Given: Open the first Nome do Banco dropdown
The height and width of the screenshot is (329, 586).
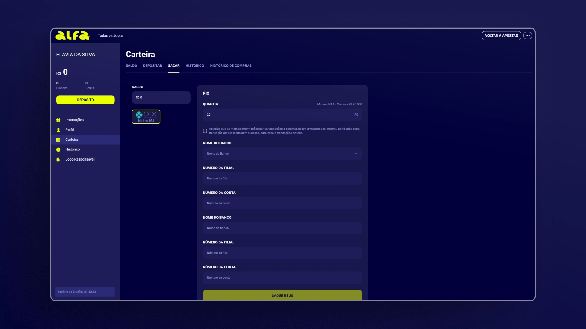Looking at the screenshot, I should (x=282, y=154).
